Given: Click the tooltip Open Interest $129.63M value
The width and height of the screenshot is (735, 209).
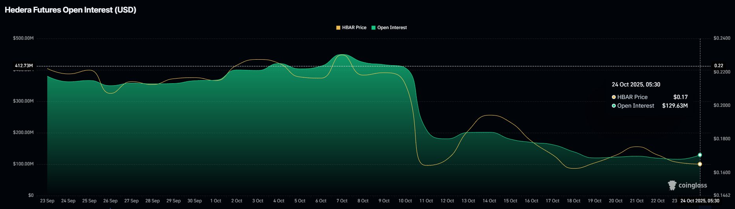Looking at the screenshot, I should pos(675,106).
